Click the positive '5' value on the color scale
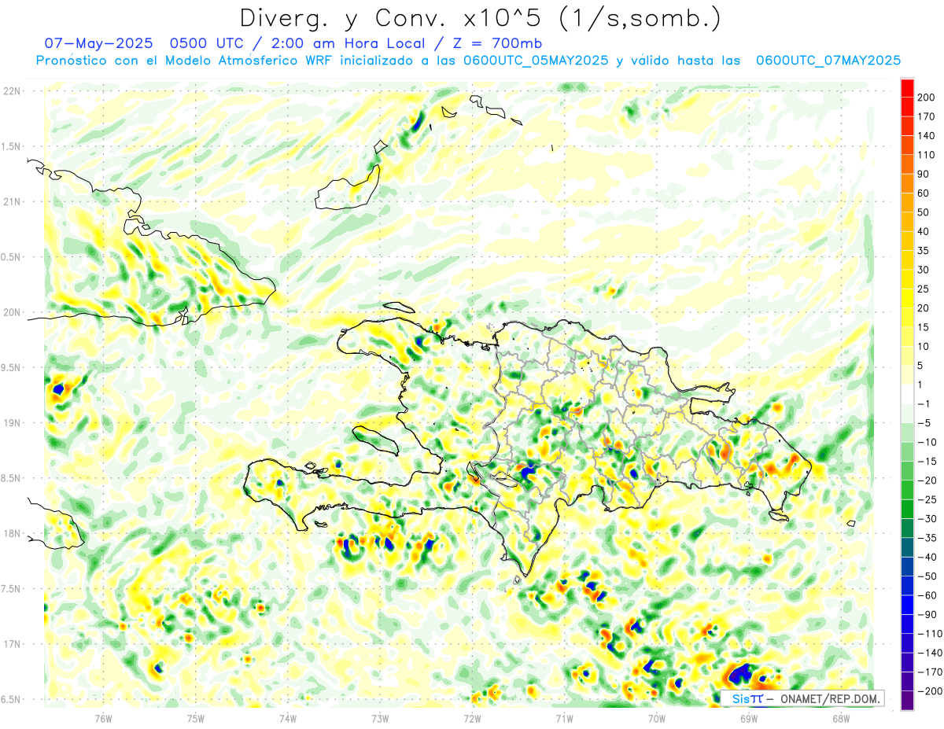Viewport: 944px width, 729px height. click(x=920, y=366)
